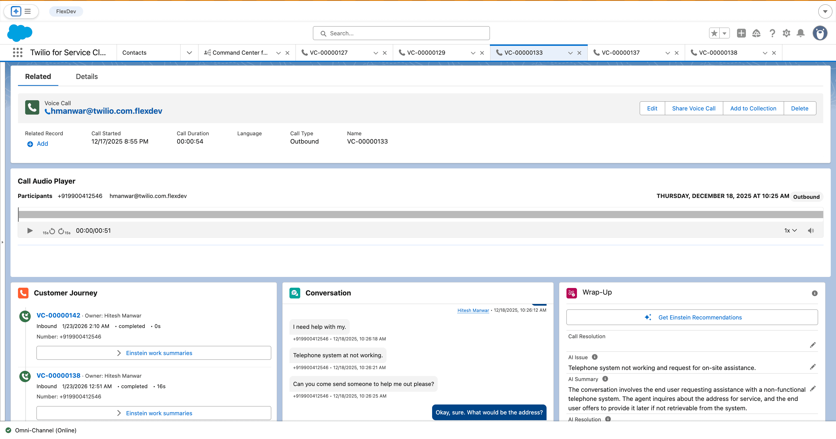Open the Contacts navigation tab
This screenshot has height=439, width=836.
click(x=134, y=52)
